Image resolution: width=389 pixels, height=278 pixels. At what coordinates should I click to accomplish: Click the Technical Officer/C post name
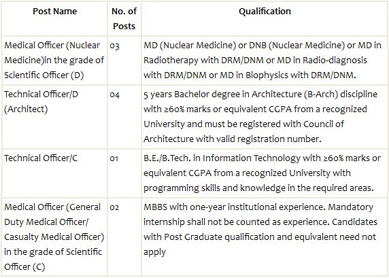click(41, 158)
